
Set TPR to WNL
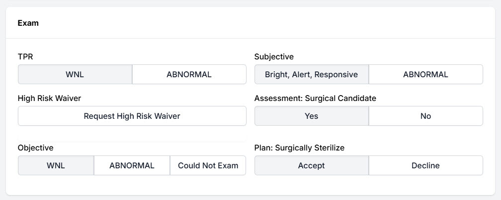click(x=75, y=75)
